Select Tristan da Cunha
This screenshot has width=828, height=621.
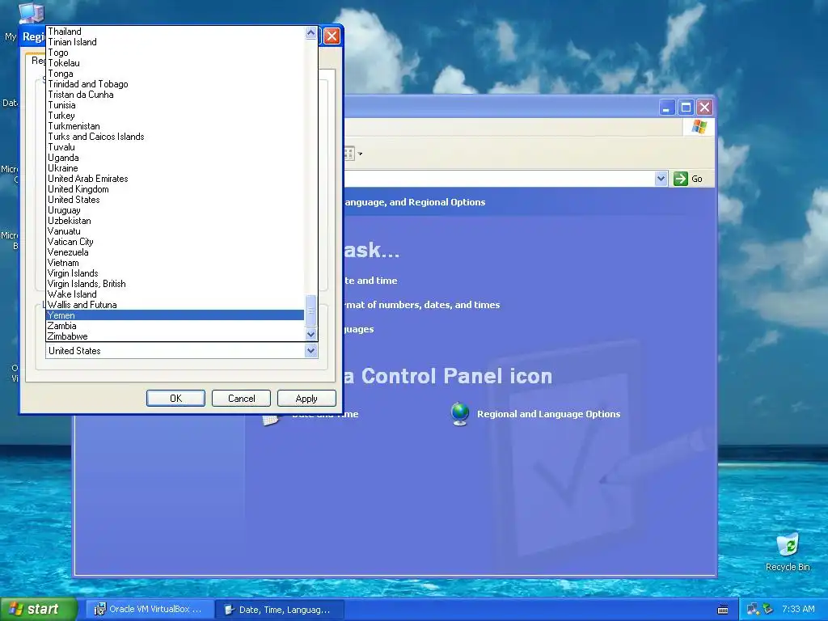[175, 95]
